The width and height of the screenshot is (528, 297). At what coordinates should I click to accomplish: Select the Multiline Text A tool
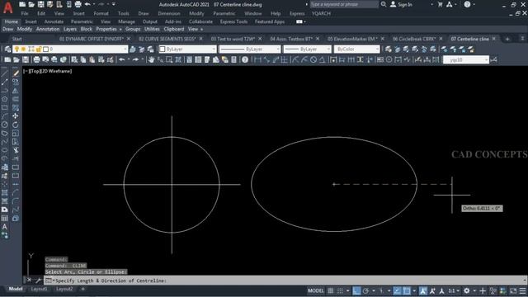pos(4,227)
